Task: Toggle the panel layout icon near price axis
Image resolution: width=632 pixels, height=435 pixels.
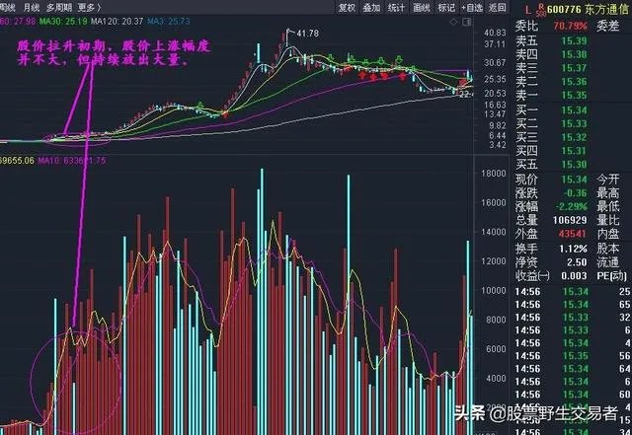Action: click(467, 22)
